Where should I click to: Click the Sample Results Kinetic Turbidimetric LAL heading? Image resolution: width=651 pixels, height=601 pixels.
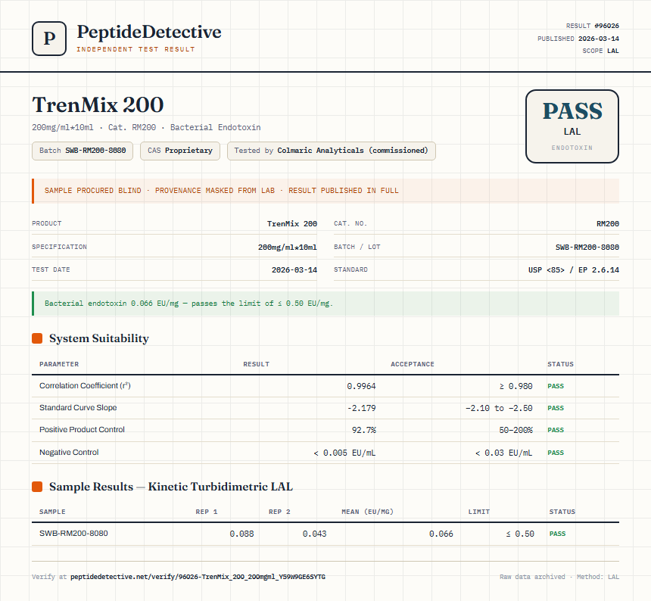point(171,487)
